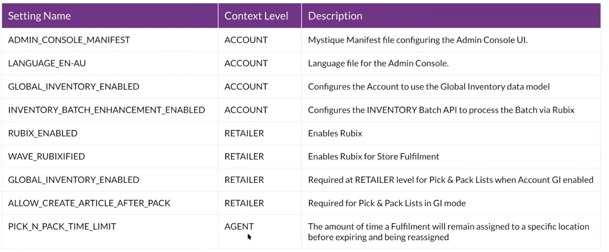Click the Setting Name column header

pos(39,16)
